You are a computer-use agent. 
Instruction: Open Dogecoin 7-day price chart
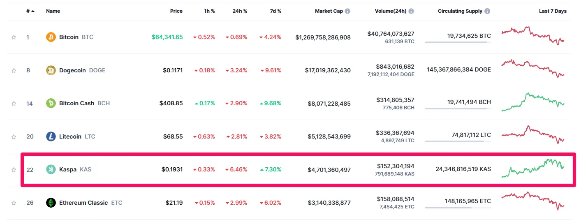(533, 69)
